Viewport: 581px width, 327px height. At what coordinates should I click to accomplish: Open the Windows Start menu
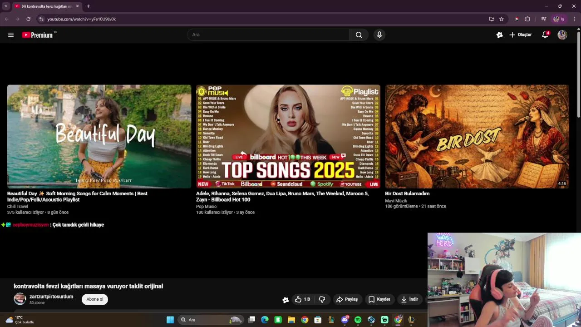tap(170, 320)
